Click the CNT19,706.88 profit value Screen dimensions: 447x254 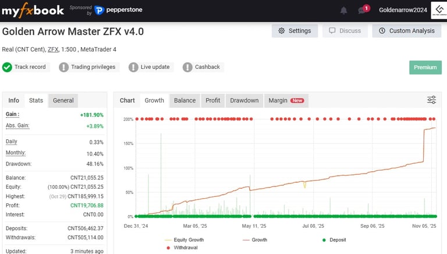pyautogui.click(x=87, y=206)
